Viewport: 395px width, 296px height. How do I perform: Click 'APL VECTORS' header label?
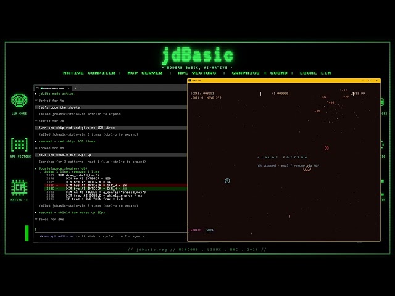pos(197,73)
